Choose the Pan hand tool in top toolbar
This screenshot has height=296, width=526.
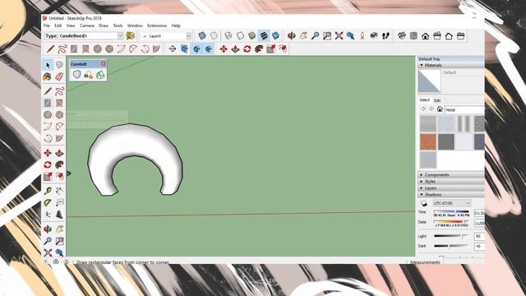303,35
